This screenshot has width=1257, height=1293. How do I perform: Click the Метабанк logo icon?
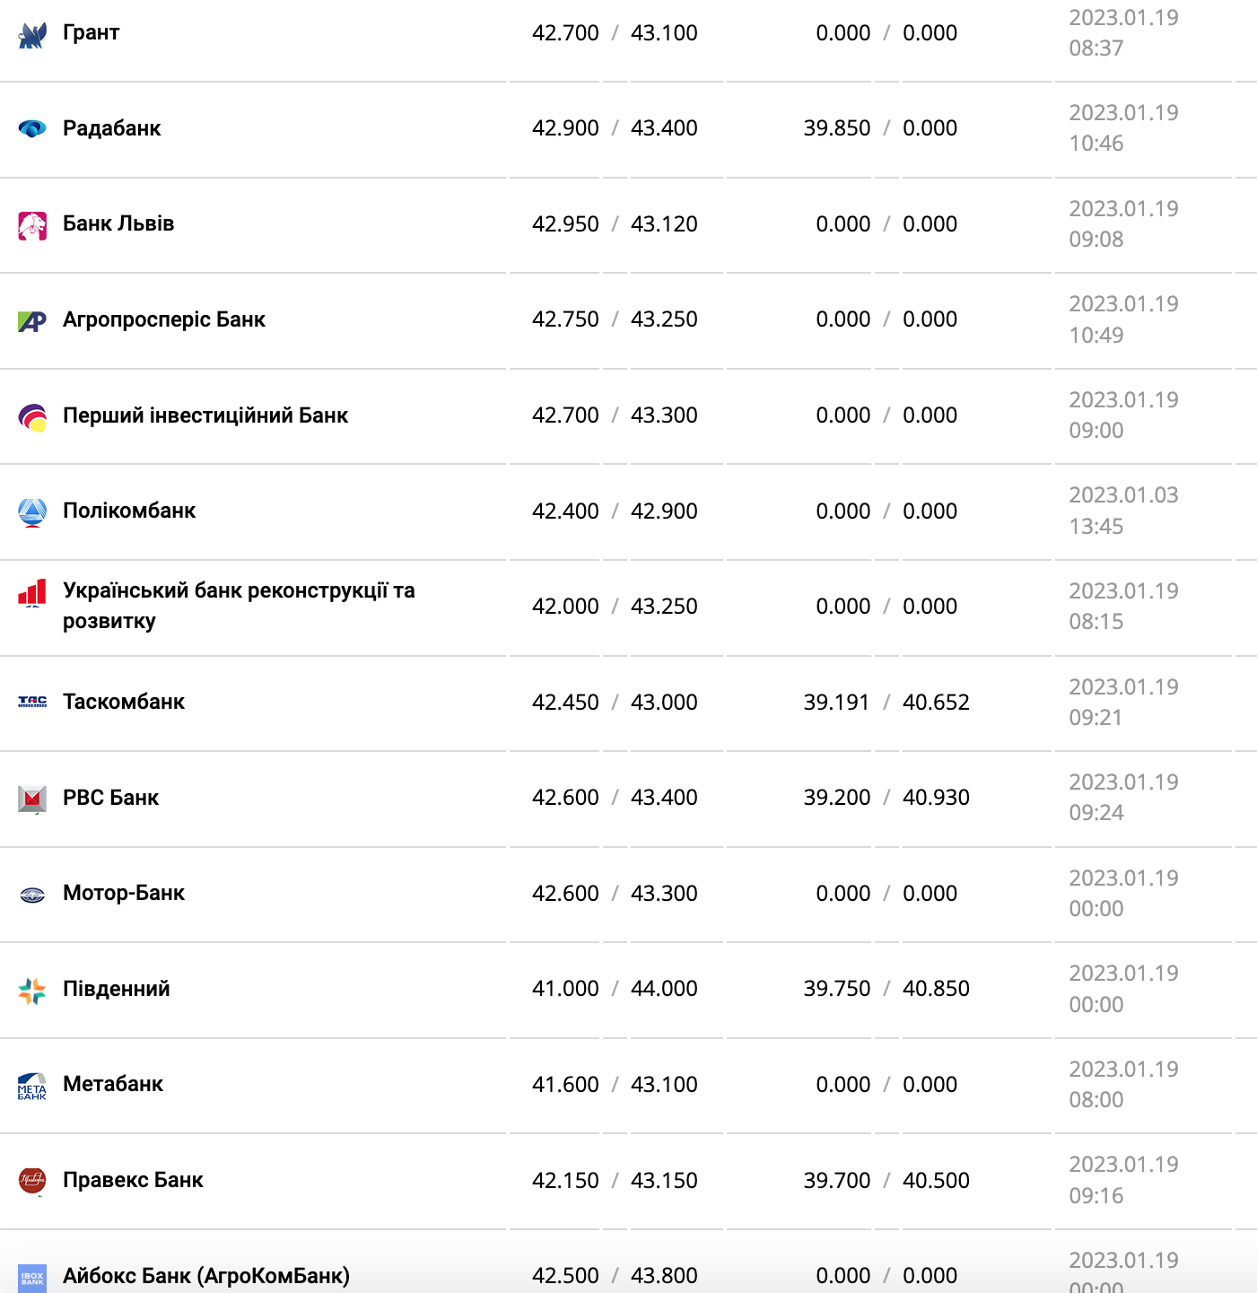pos(32,1086)
